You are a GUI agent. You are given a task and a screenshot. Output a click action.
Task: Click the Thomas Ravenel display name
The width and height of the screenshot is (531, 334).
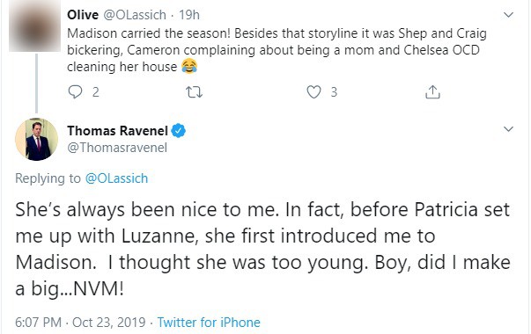click(x=117, y=131)
